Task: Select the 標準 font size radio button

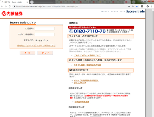Action: (36, 40)
